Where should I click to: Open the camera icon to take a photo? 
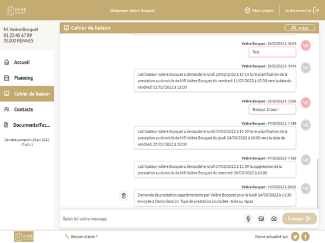coord(274,218)
